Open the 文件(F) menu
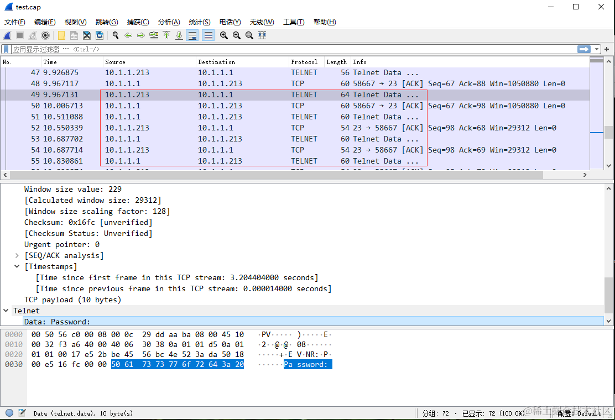Screen dimensions: 615x420 pos(14,22)
